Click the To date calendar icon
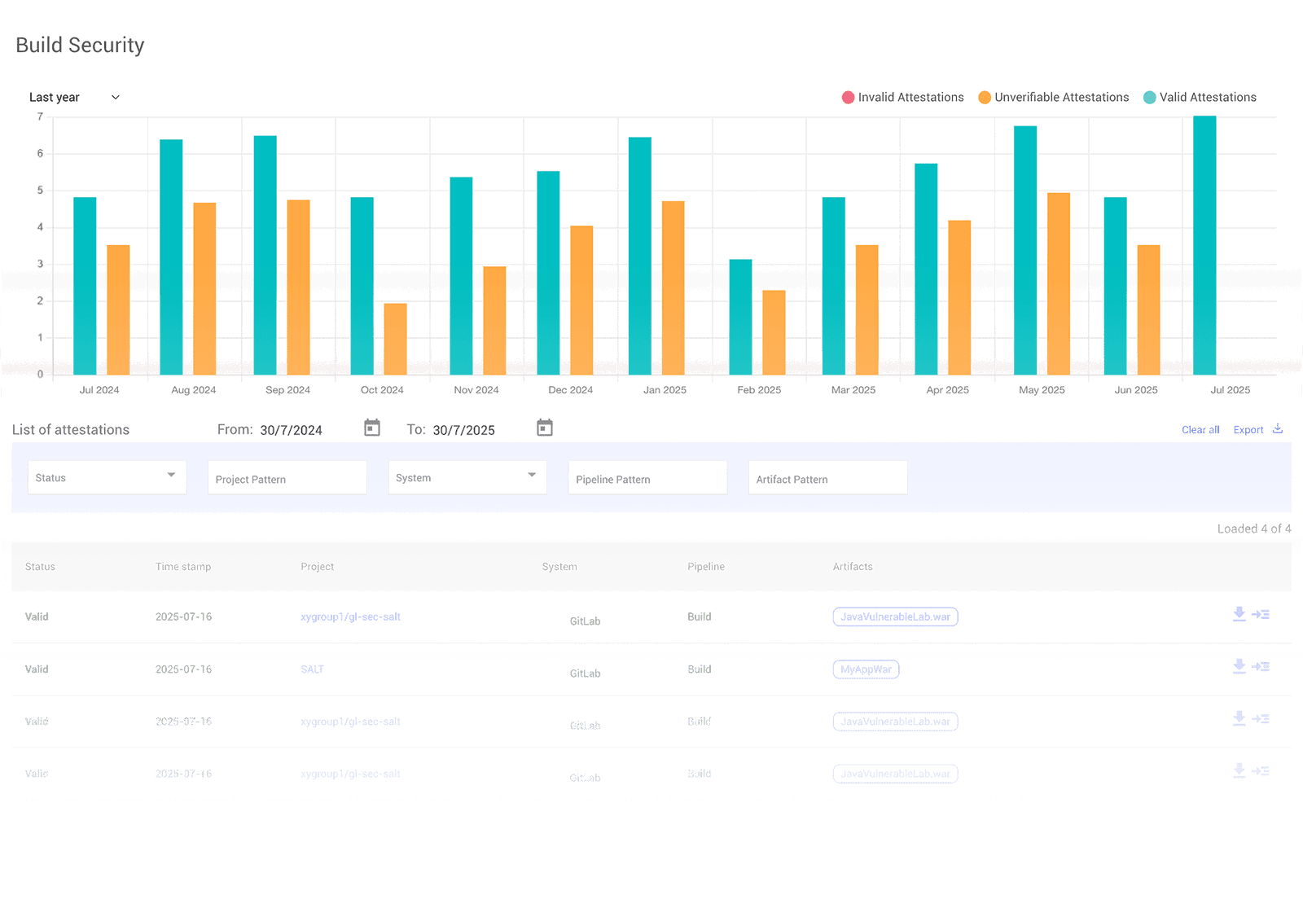Image resolution: width=1303 pixels, height=917 pixels. 545,428
